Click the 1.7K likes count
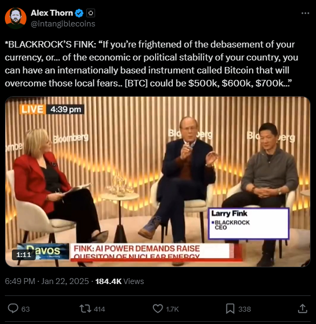 click(x=172, y=309)
